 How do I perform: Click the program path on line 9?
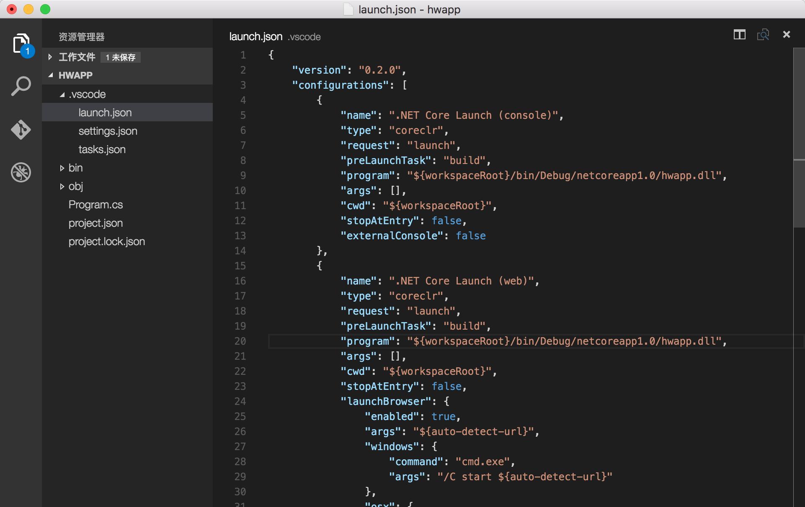pyautogui.click(x=564, y=175)
